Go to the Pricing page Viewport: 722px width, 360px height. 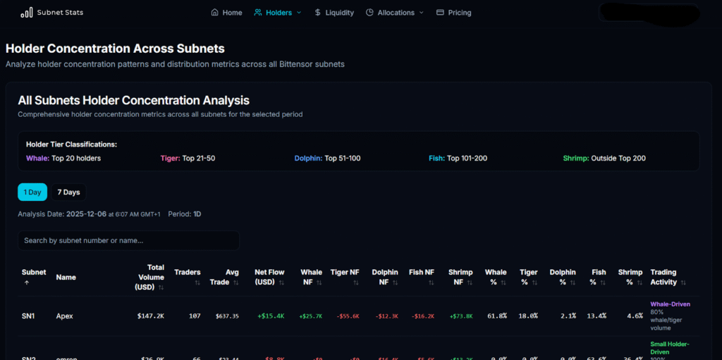459,13
